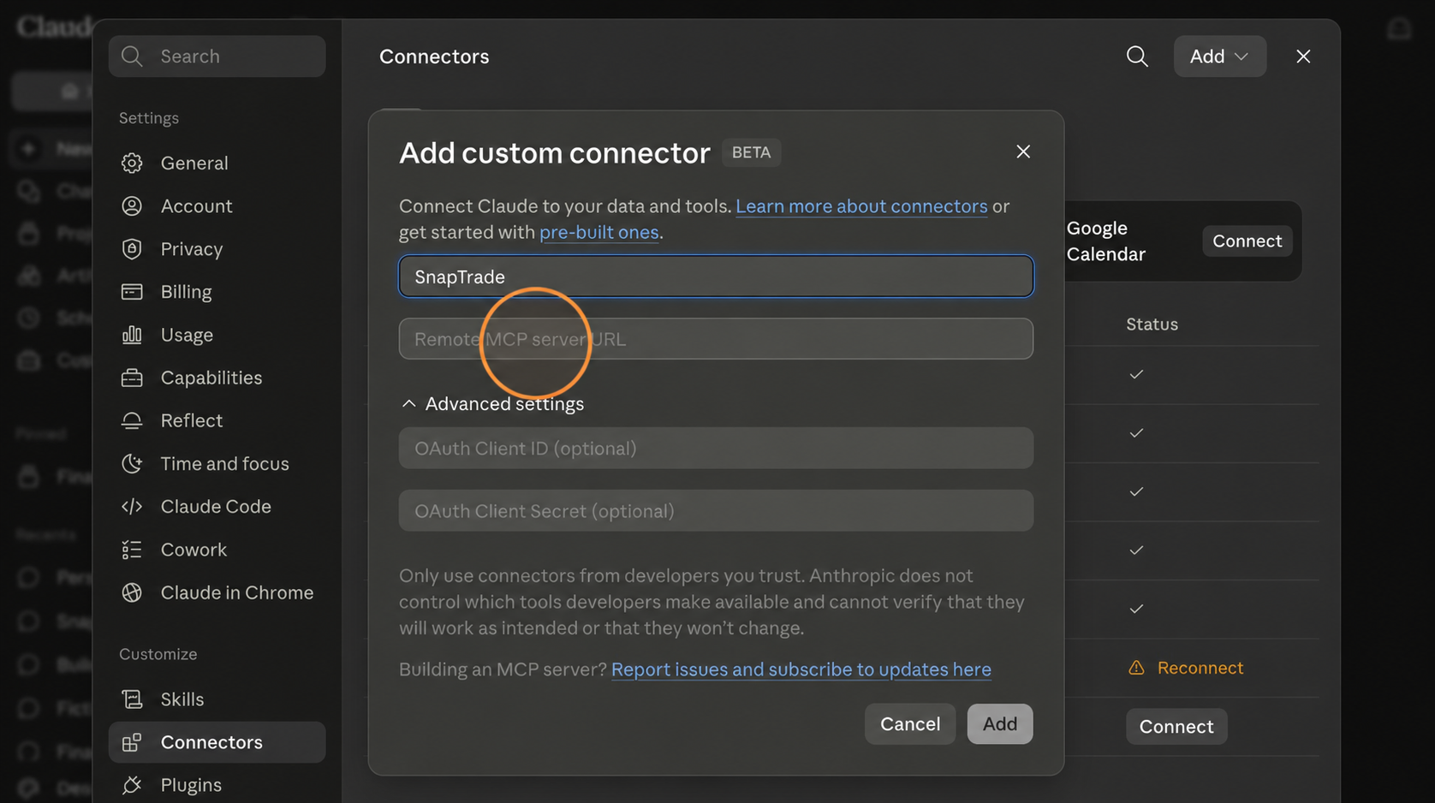
Task: Select Capabilities in the sidebar
Action: (x=217, y=378)
